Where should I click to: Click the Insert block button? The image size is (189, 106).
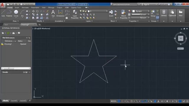click(111, 13)
